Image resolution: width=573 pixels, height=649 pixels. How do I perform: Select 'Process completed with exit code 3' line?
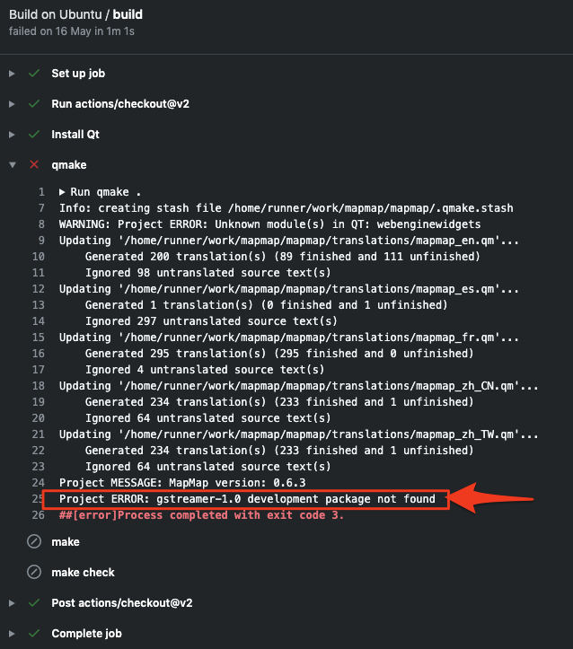201,515
